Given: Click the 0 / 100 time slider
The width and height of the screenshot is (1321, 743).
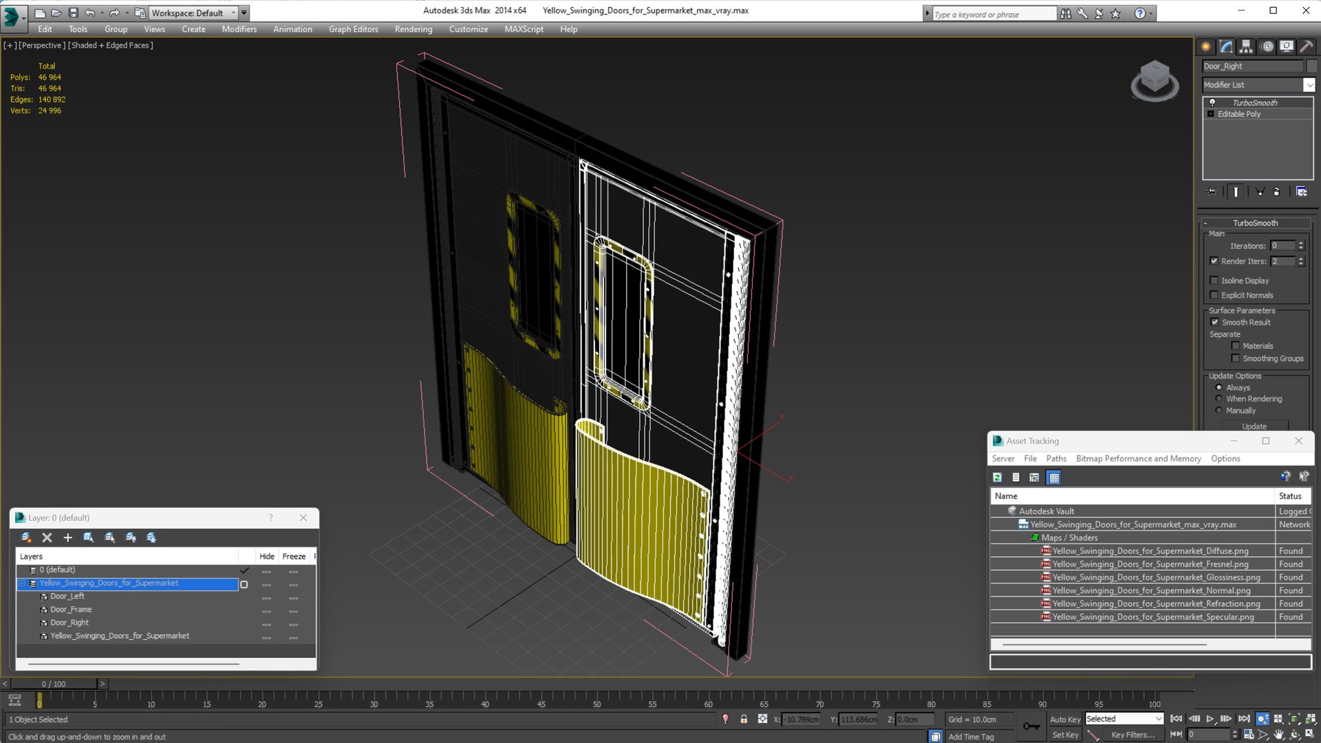Looking at the screenshot, I should coord(54,684).
